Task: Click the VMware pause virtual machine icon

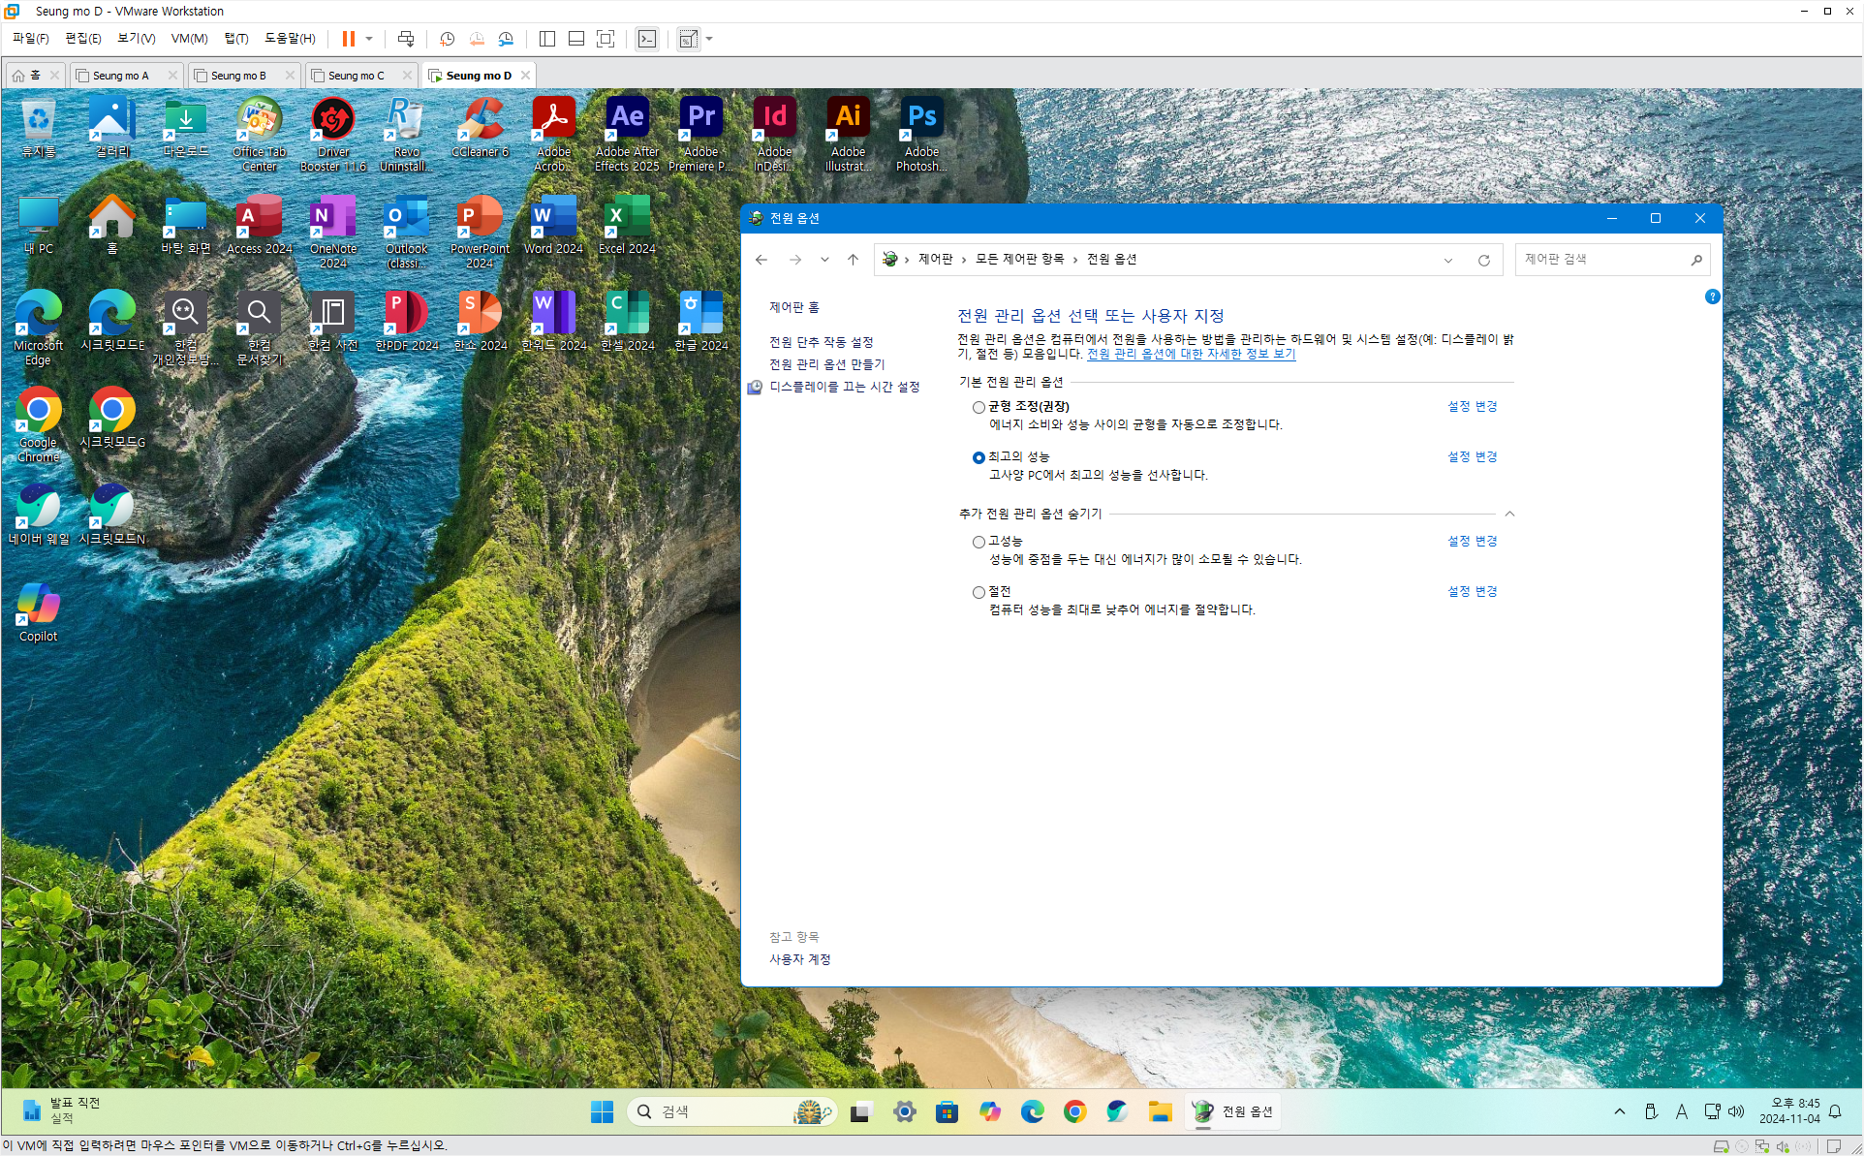Action: 348,39
